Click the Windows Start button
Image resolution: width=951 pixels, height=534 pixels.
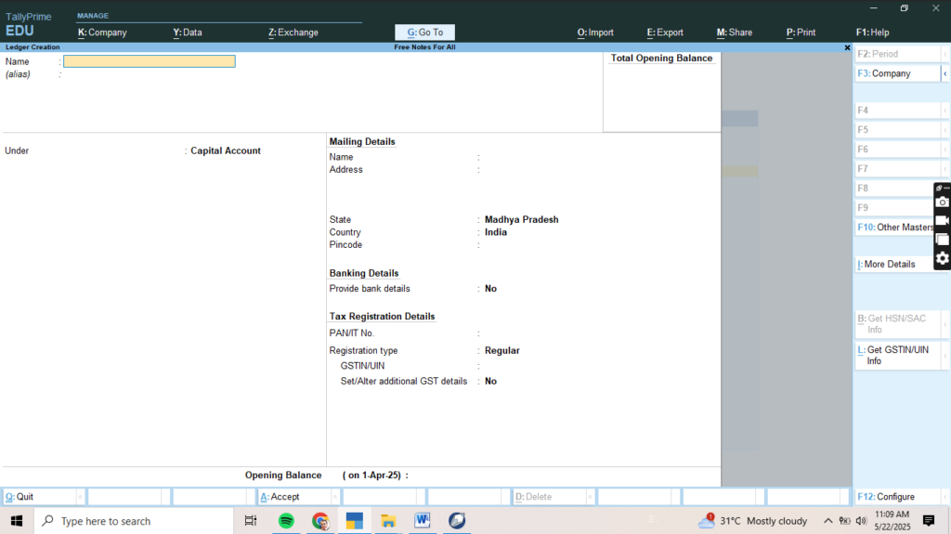[x=17, y=521]
